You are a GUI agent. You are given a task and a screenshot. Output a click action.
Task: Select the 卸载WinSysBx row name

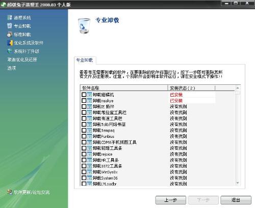click(x=105, y=172)
